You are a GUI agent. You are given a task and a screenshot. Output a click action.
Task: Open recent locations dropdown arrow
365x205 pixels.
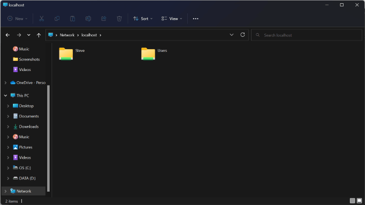click(x=28, y=35)
